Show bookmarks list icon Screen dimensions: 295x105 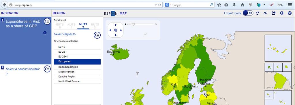226,5
